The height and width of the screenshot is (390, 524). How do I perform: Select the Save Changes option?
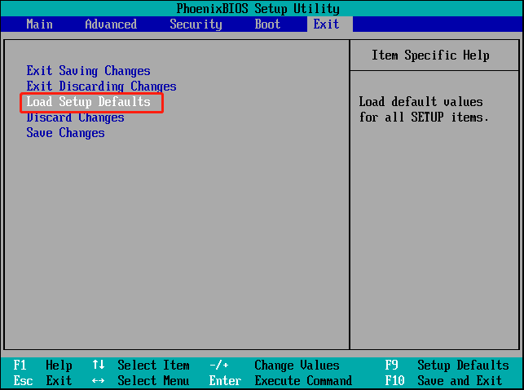(65, 133)
